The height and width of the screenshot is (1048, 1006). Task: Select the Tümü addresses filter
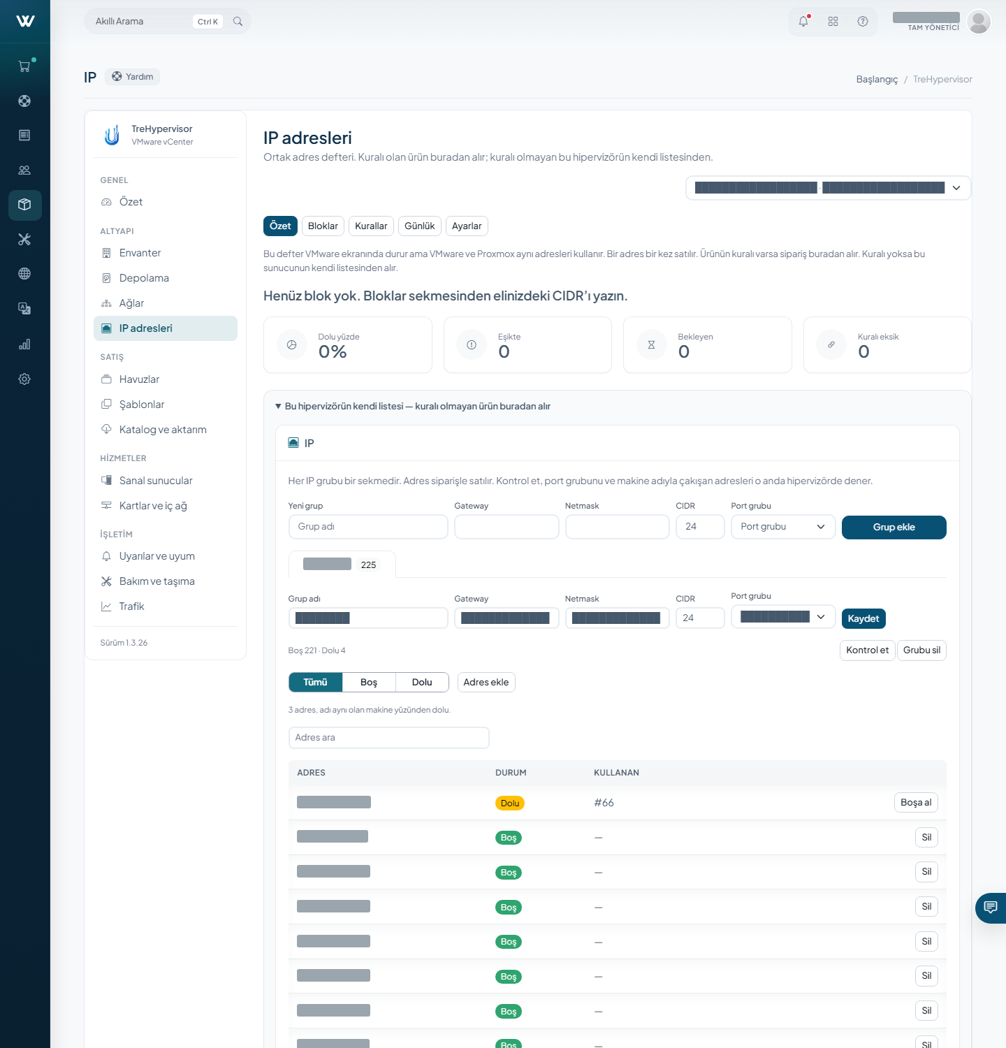click(x=315, y=683)
